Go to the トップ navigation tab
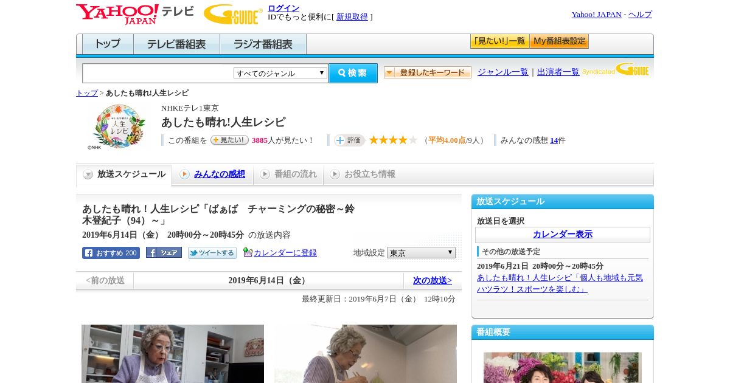Viewport: 730px width, 383px height. point(108,44)
